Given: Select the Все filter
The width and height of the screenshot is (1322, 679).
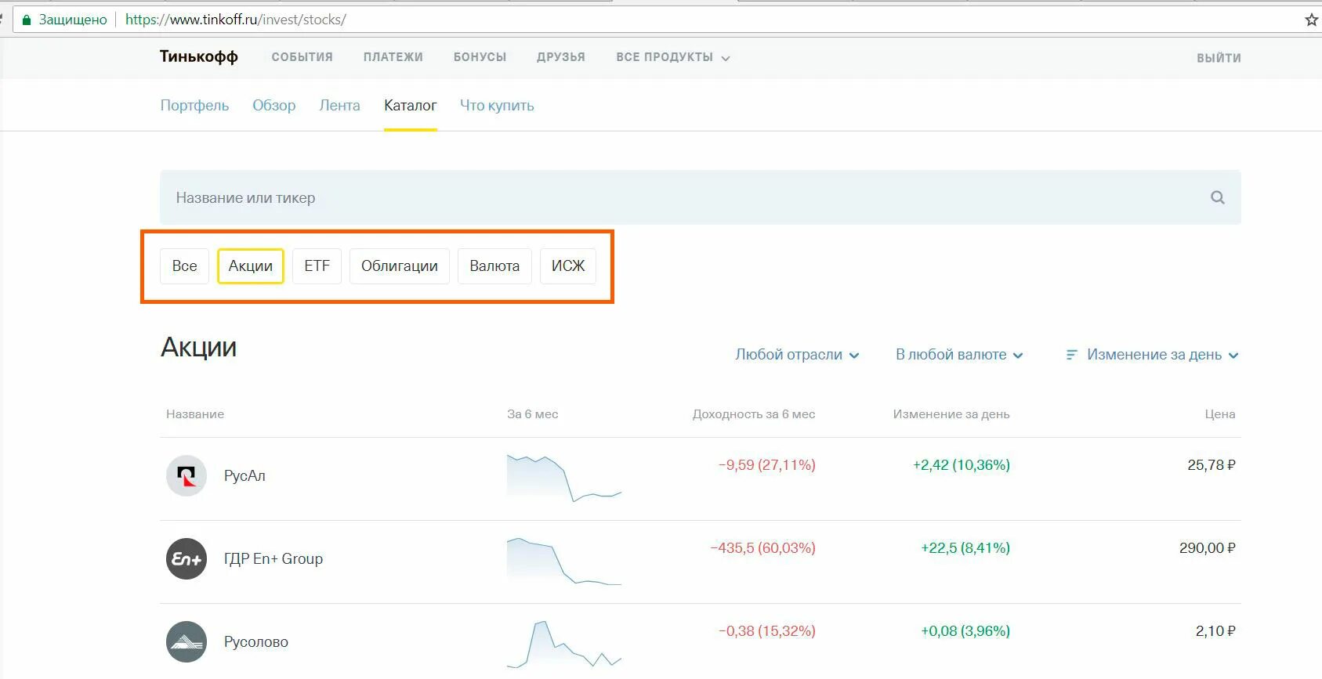Looking at the screenshot, I should (184, 265).
